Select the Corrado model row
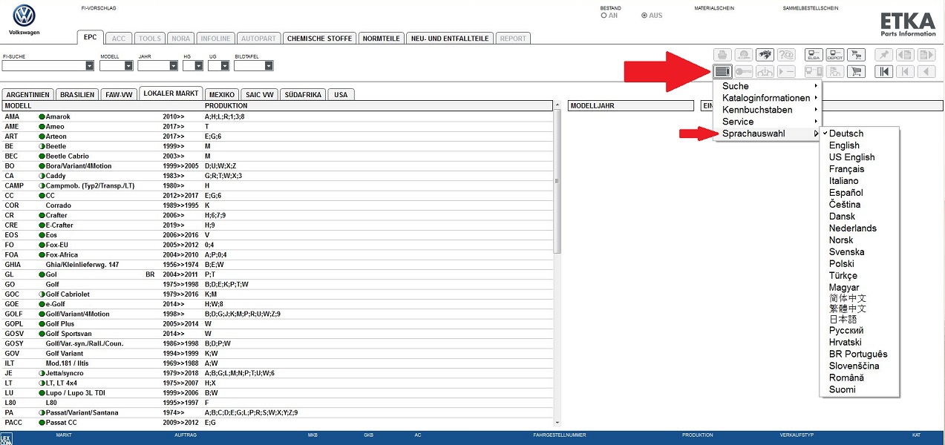The height and width of the screenshot is (445, 945). coord(278,205)
